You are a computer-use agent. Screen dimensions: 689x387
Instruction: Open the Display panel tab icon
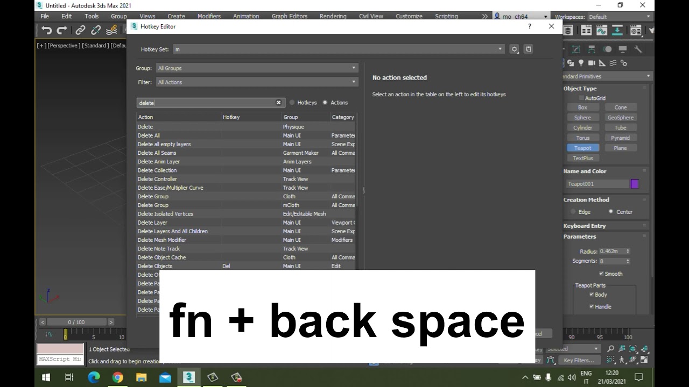coord(623,49)
